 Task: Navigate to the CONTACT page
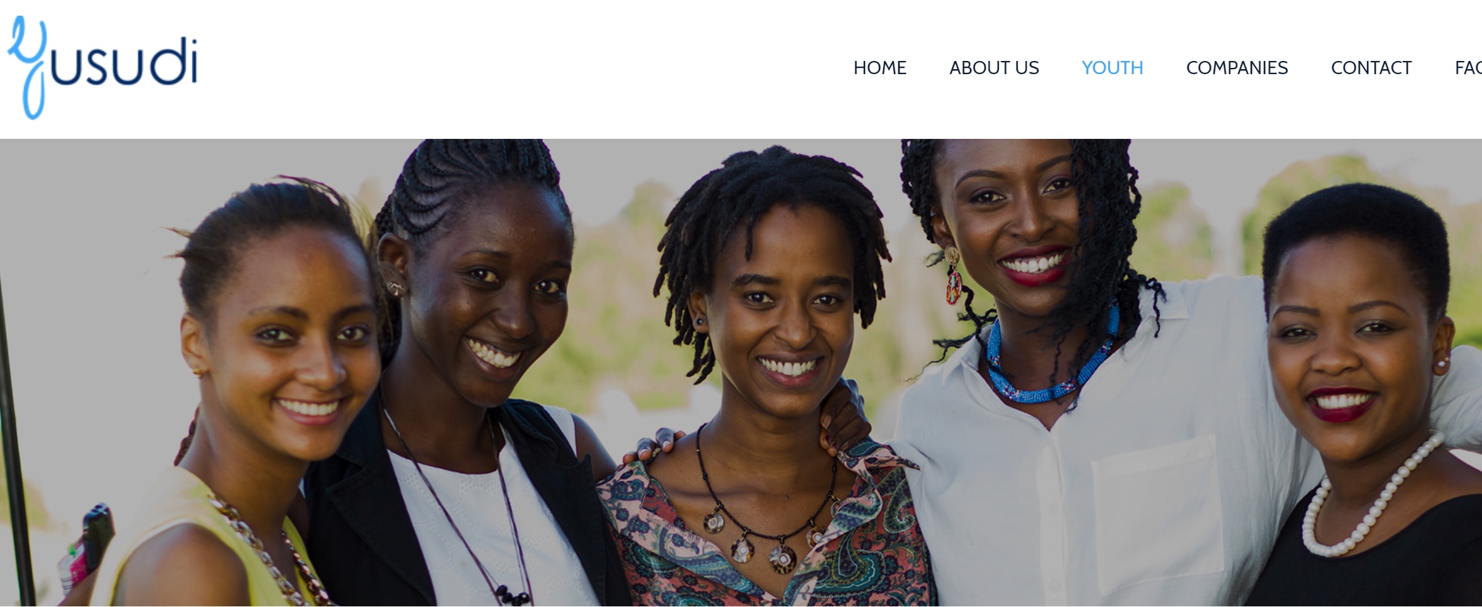1371,68
